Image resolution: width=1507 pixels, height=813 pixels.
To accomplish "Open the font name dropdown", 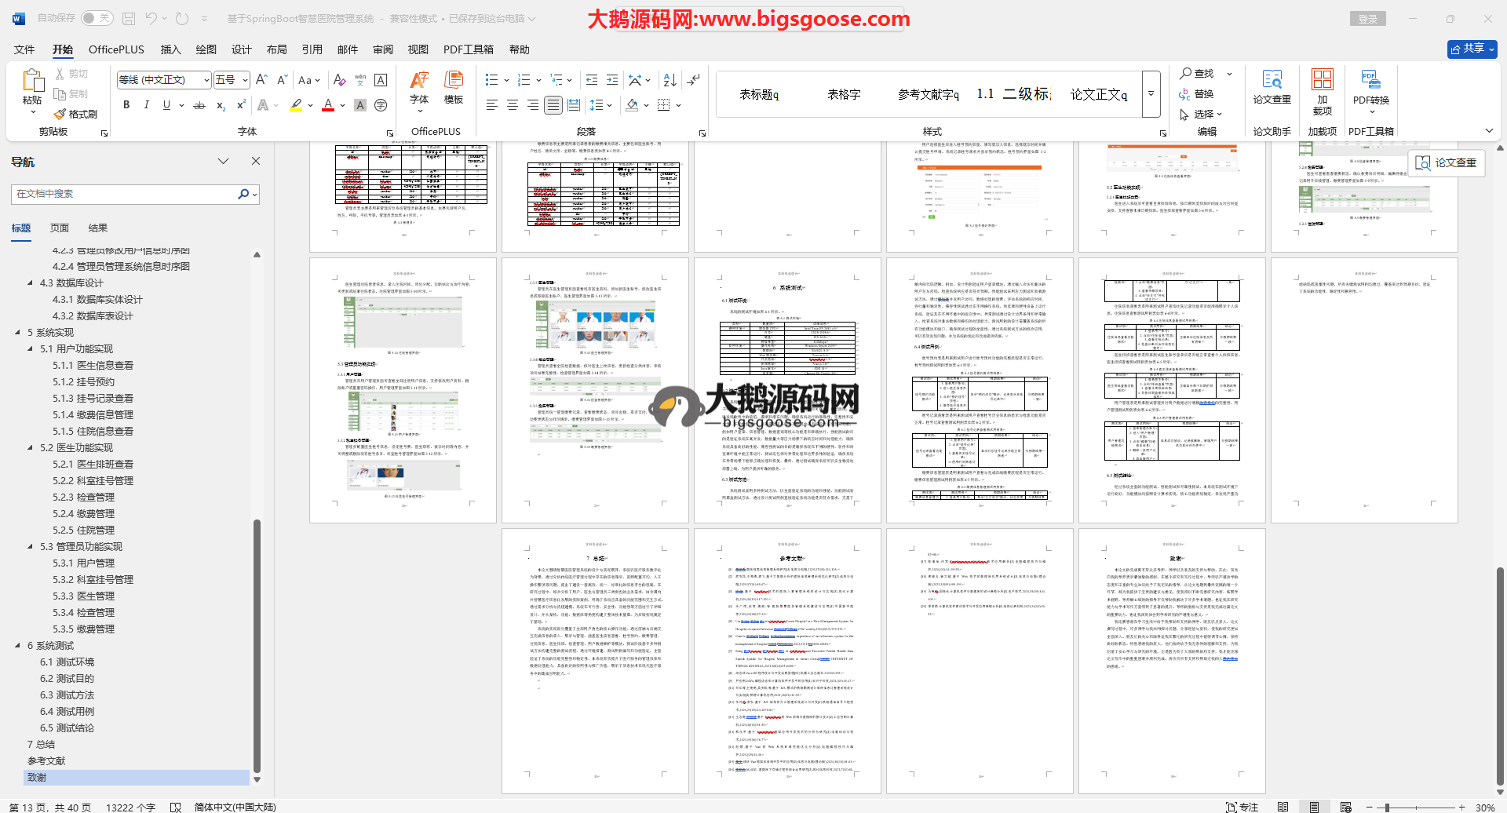I will 206,80.
